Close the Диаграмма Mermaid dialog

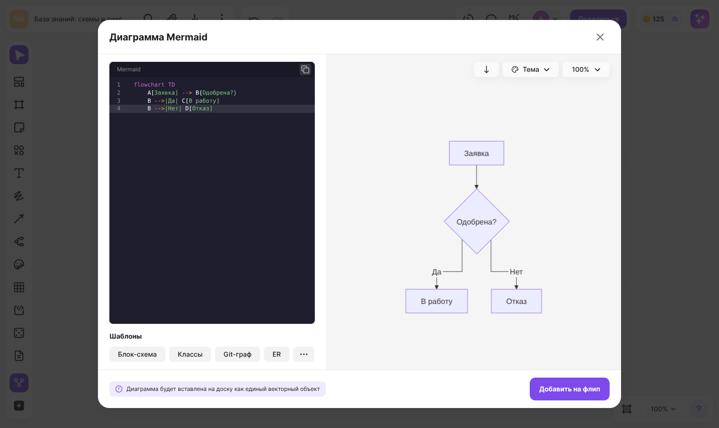click(600, 37)
